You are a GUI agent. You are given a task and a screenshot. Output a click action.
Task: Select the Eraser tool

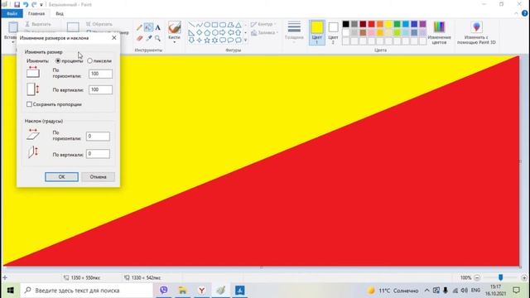click(x=140, y=38)
